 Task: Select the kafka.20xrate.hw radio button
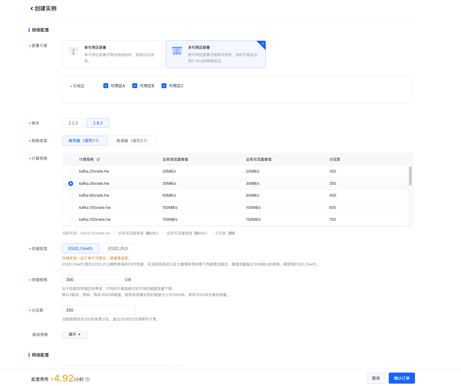pyautogui.click(x=71, y=172)
